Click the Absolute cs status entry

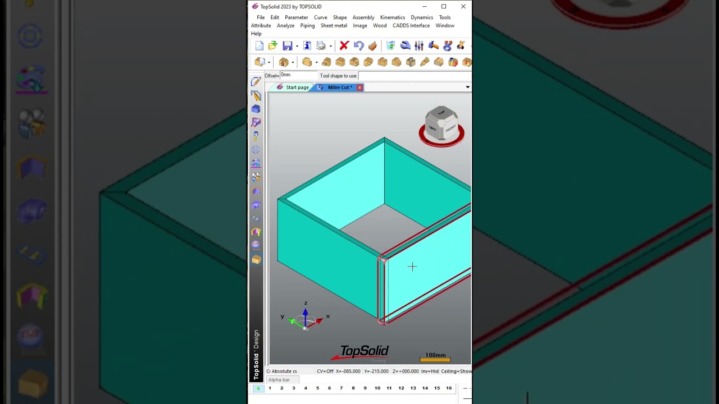pos(284,371)
